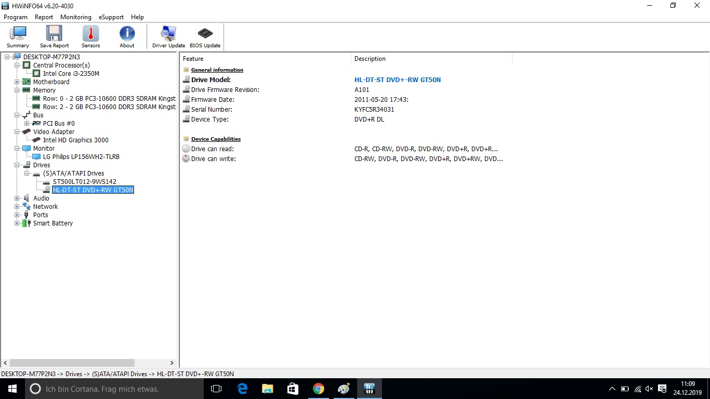Screen dimensions: 710x399
Task: Select Intel HD Graphics 3000 item
Action: pyautogui.click(x=75, y=140)
